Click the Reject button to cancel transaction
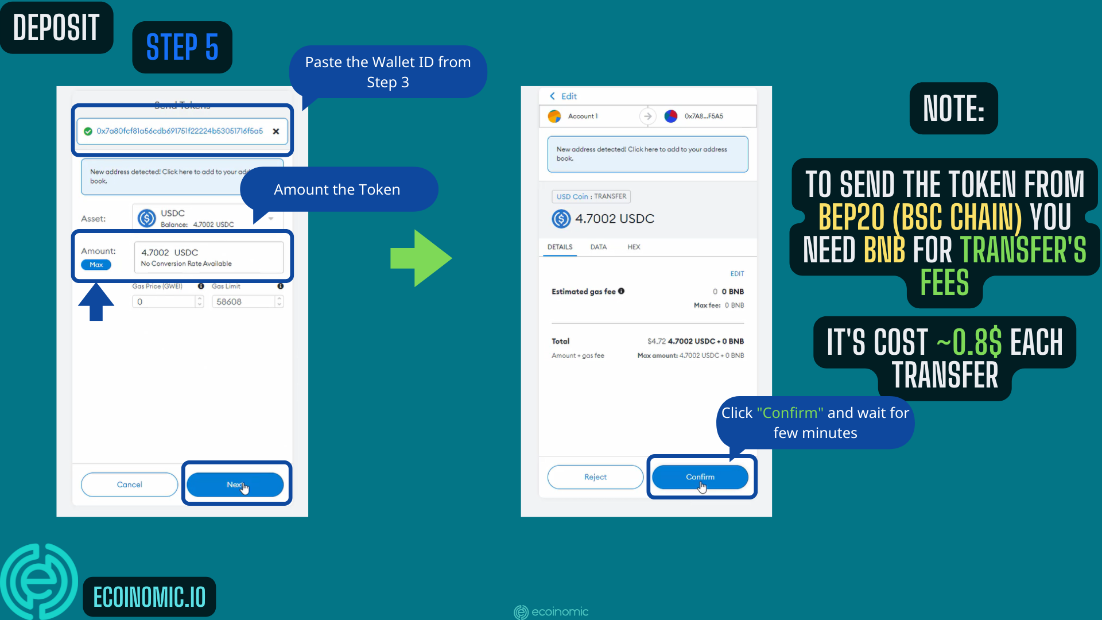The width and height of the screenshot is (1102, 620). (x=593, y=477)
